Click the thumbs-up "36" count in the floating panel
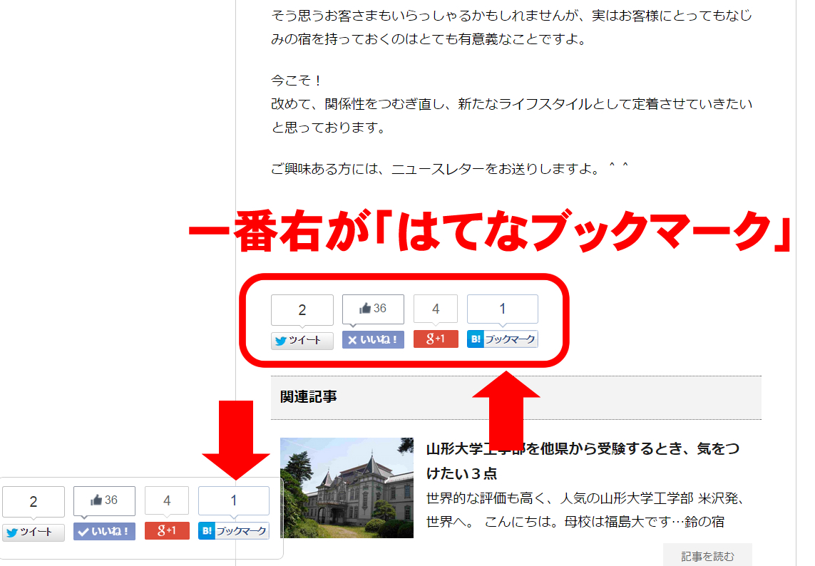 tap(104, 500)
